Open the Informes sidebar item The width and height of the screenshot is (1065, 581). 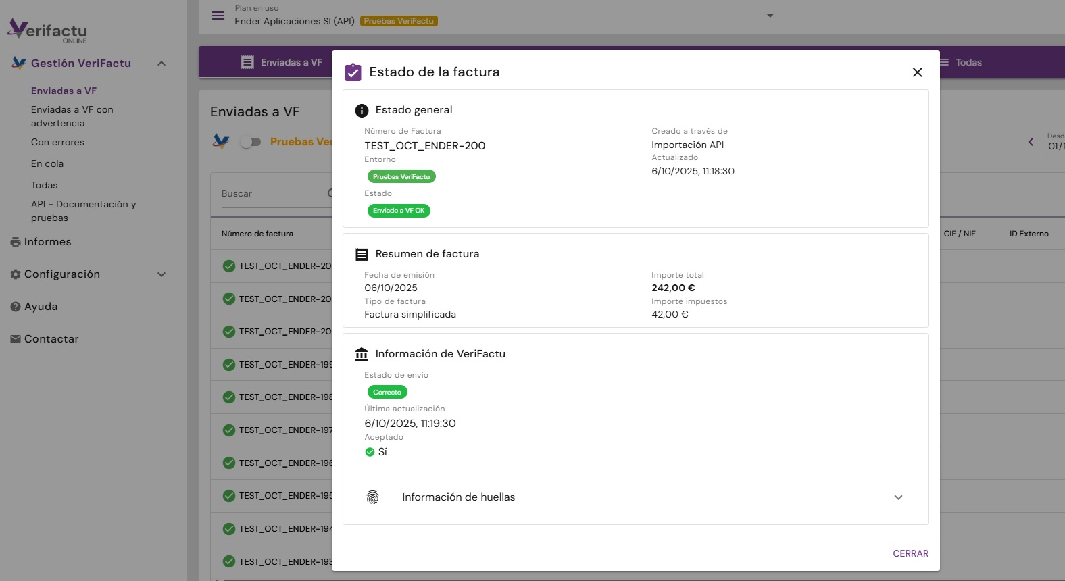47,242
